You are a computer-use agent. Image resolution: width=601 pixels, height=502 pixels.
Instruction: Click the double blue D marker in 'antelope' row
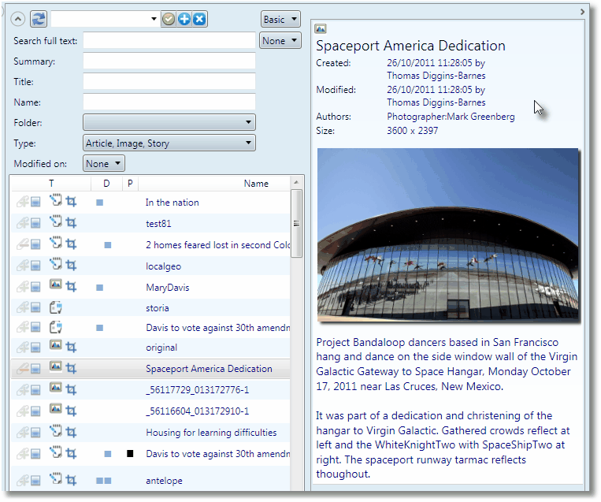click(103, 481)
